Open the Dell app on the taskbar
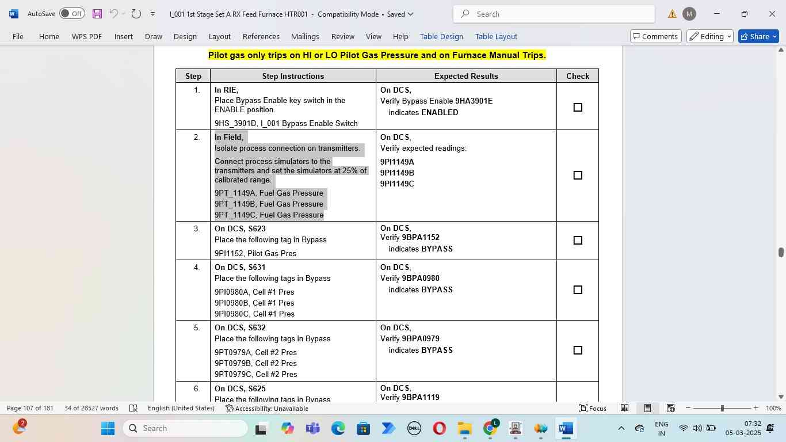The height and width of the screenshot is (442, 786). pos(414,428)
